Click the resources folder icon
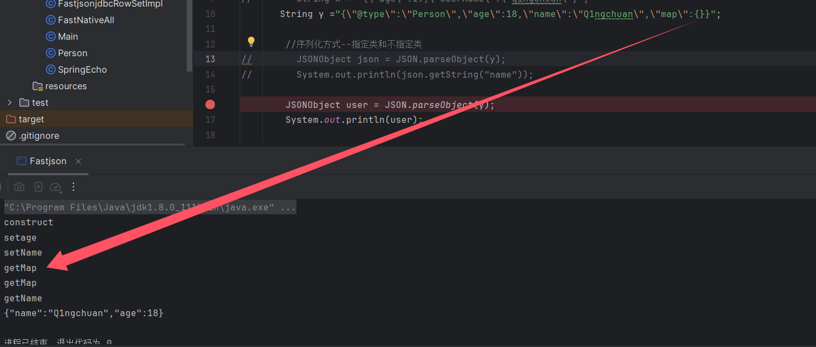This screenshot has width=816, height=347. click(38, 86)
